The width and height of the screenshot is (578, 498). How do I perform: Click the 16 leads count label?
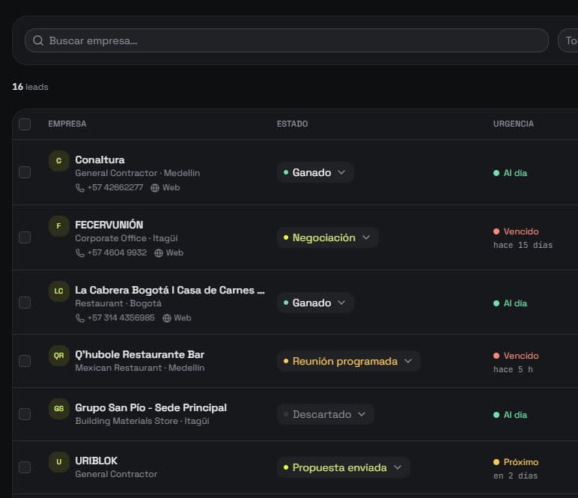[30, 87]
